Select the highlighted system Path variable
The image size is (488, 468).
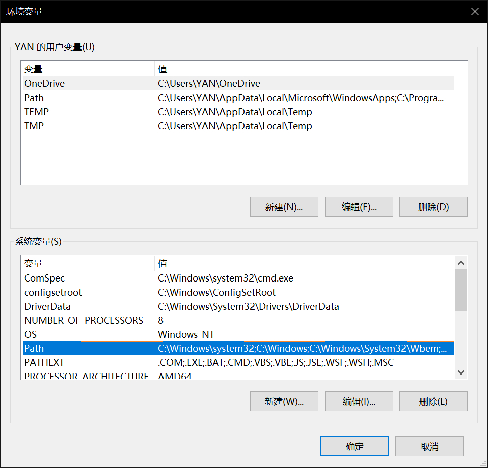(238, 348)
